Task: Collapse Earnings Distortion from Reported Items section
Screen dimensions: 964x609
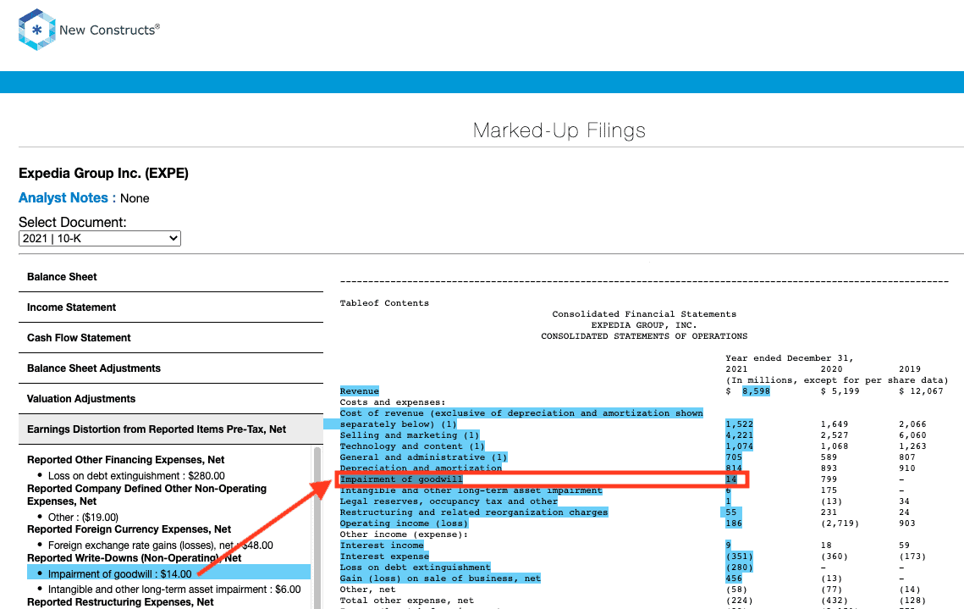Action: coord(171,429)
